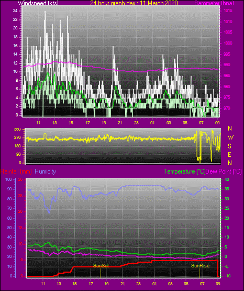The height and width of the screenshot is (291, 244).
Task: Click the 270 wind direction axis value
Action: click(x=17, y=138)
